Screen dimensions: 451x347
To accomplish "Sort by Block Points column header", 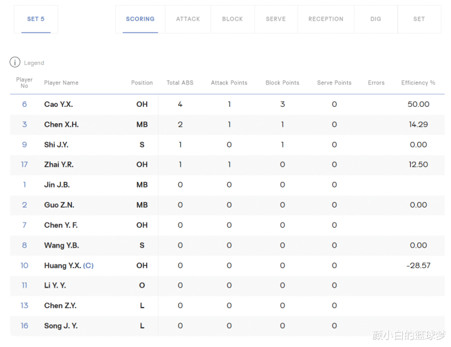I will [283, 83].
